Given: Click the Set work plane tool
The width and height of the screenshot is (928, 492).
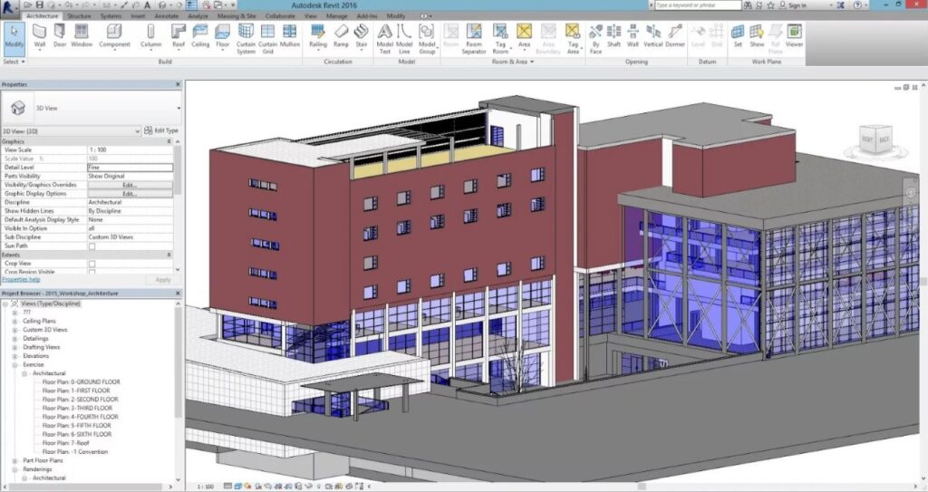Looking at the screenshot, I should coord(738,37).
